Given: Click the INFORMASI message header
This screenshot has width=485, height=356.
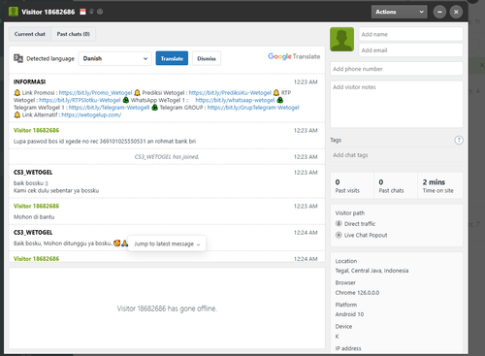Looking at the screenshot, I should 29,81.
